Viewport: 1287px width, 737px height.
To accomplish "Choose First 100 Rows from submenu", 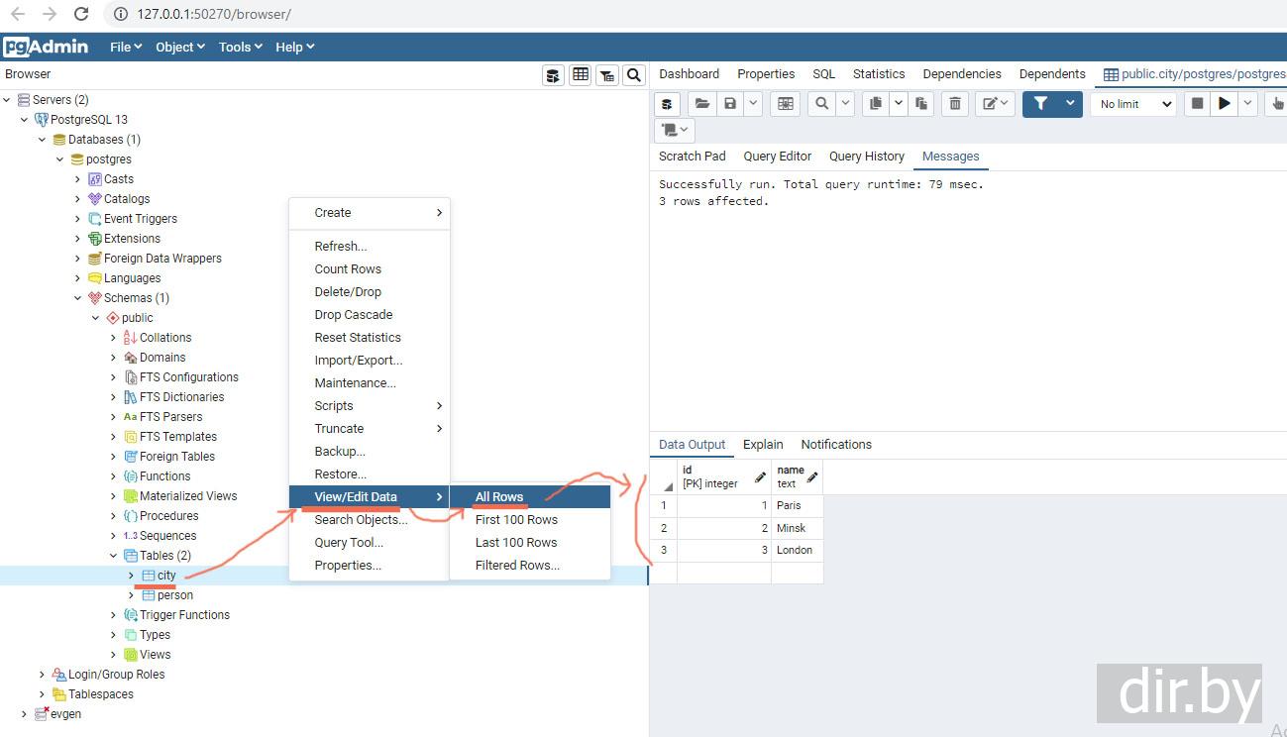I will pos(516,520).
